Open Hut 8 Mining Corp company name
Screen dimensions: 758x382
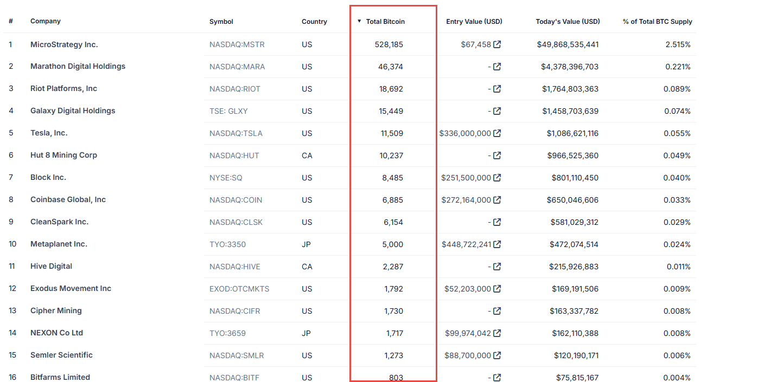[x=63, y=155]
